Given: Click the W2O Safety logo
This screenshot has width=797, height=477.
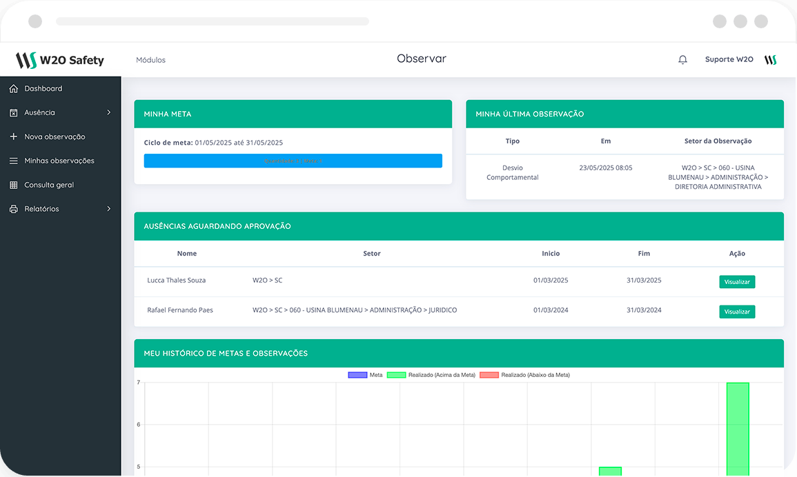Looking at the screenshot, I should pos(60,60).
